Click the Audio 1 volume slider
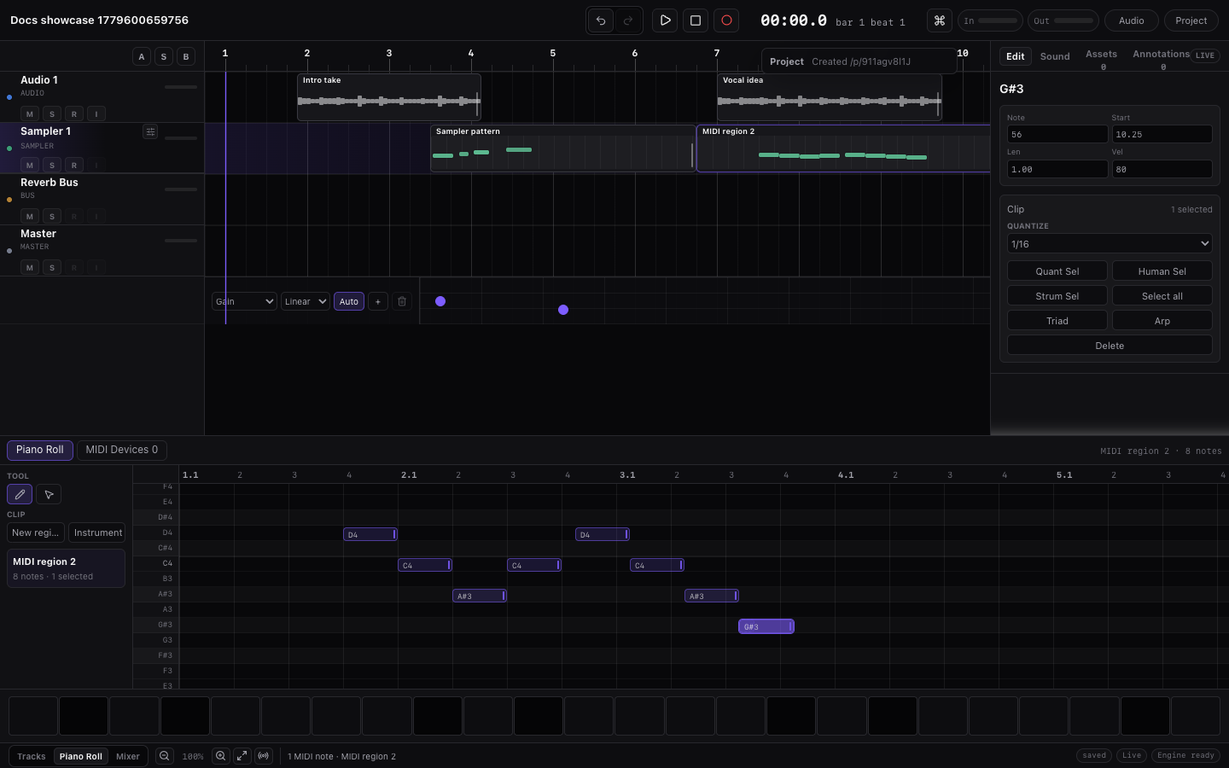Screen dimensions: 1229x768 (x=181, y=87)
